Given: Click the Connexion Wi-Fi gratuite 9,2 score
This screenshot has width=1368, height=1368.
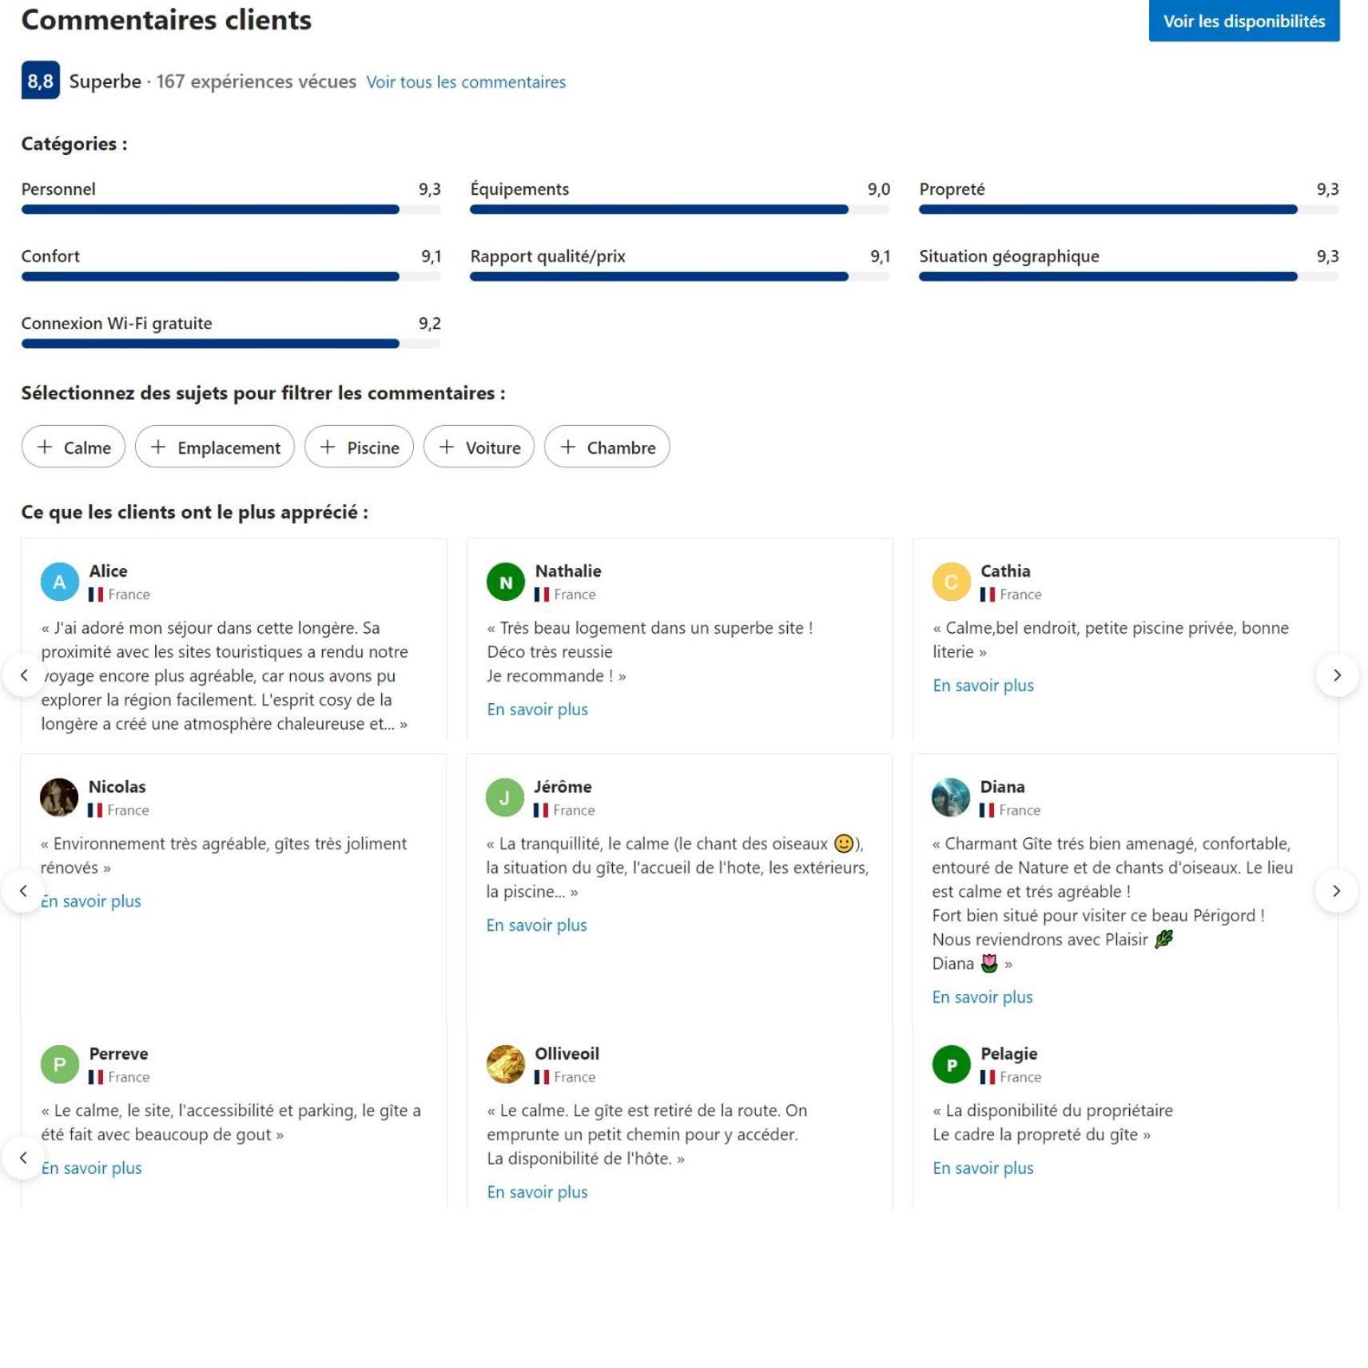Looking at the screenshot, I should (x=429, y=323).
